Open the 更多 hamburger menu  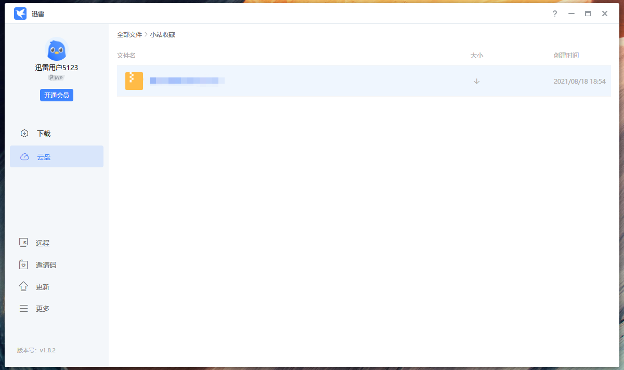point(42,309)
